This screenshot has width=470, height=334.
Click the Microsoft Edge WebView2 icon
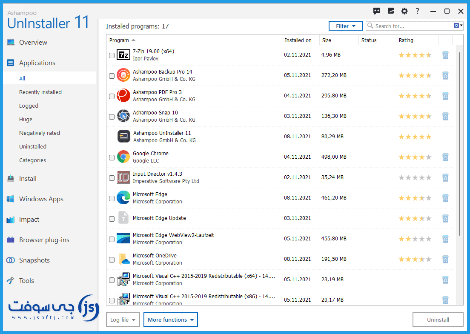[123, 239]
